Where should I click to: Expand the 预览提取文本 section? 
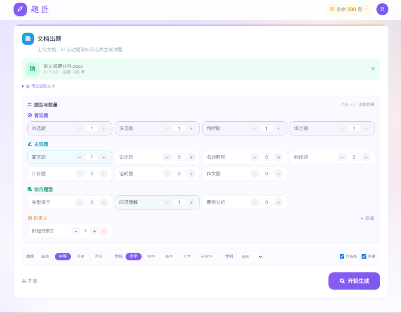click(39, 86)
